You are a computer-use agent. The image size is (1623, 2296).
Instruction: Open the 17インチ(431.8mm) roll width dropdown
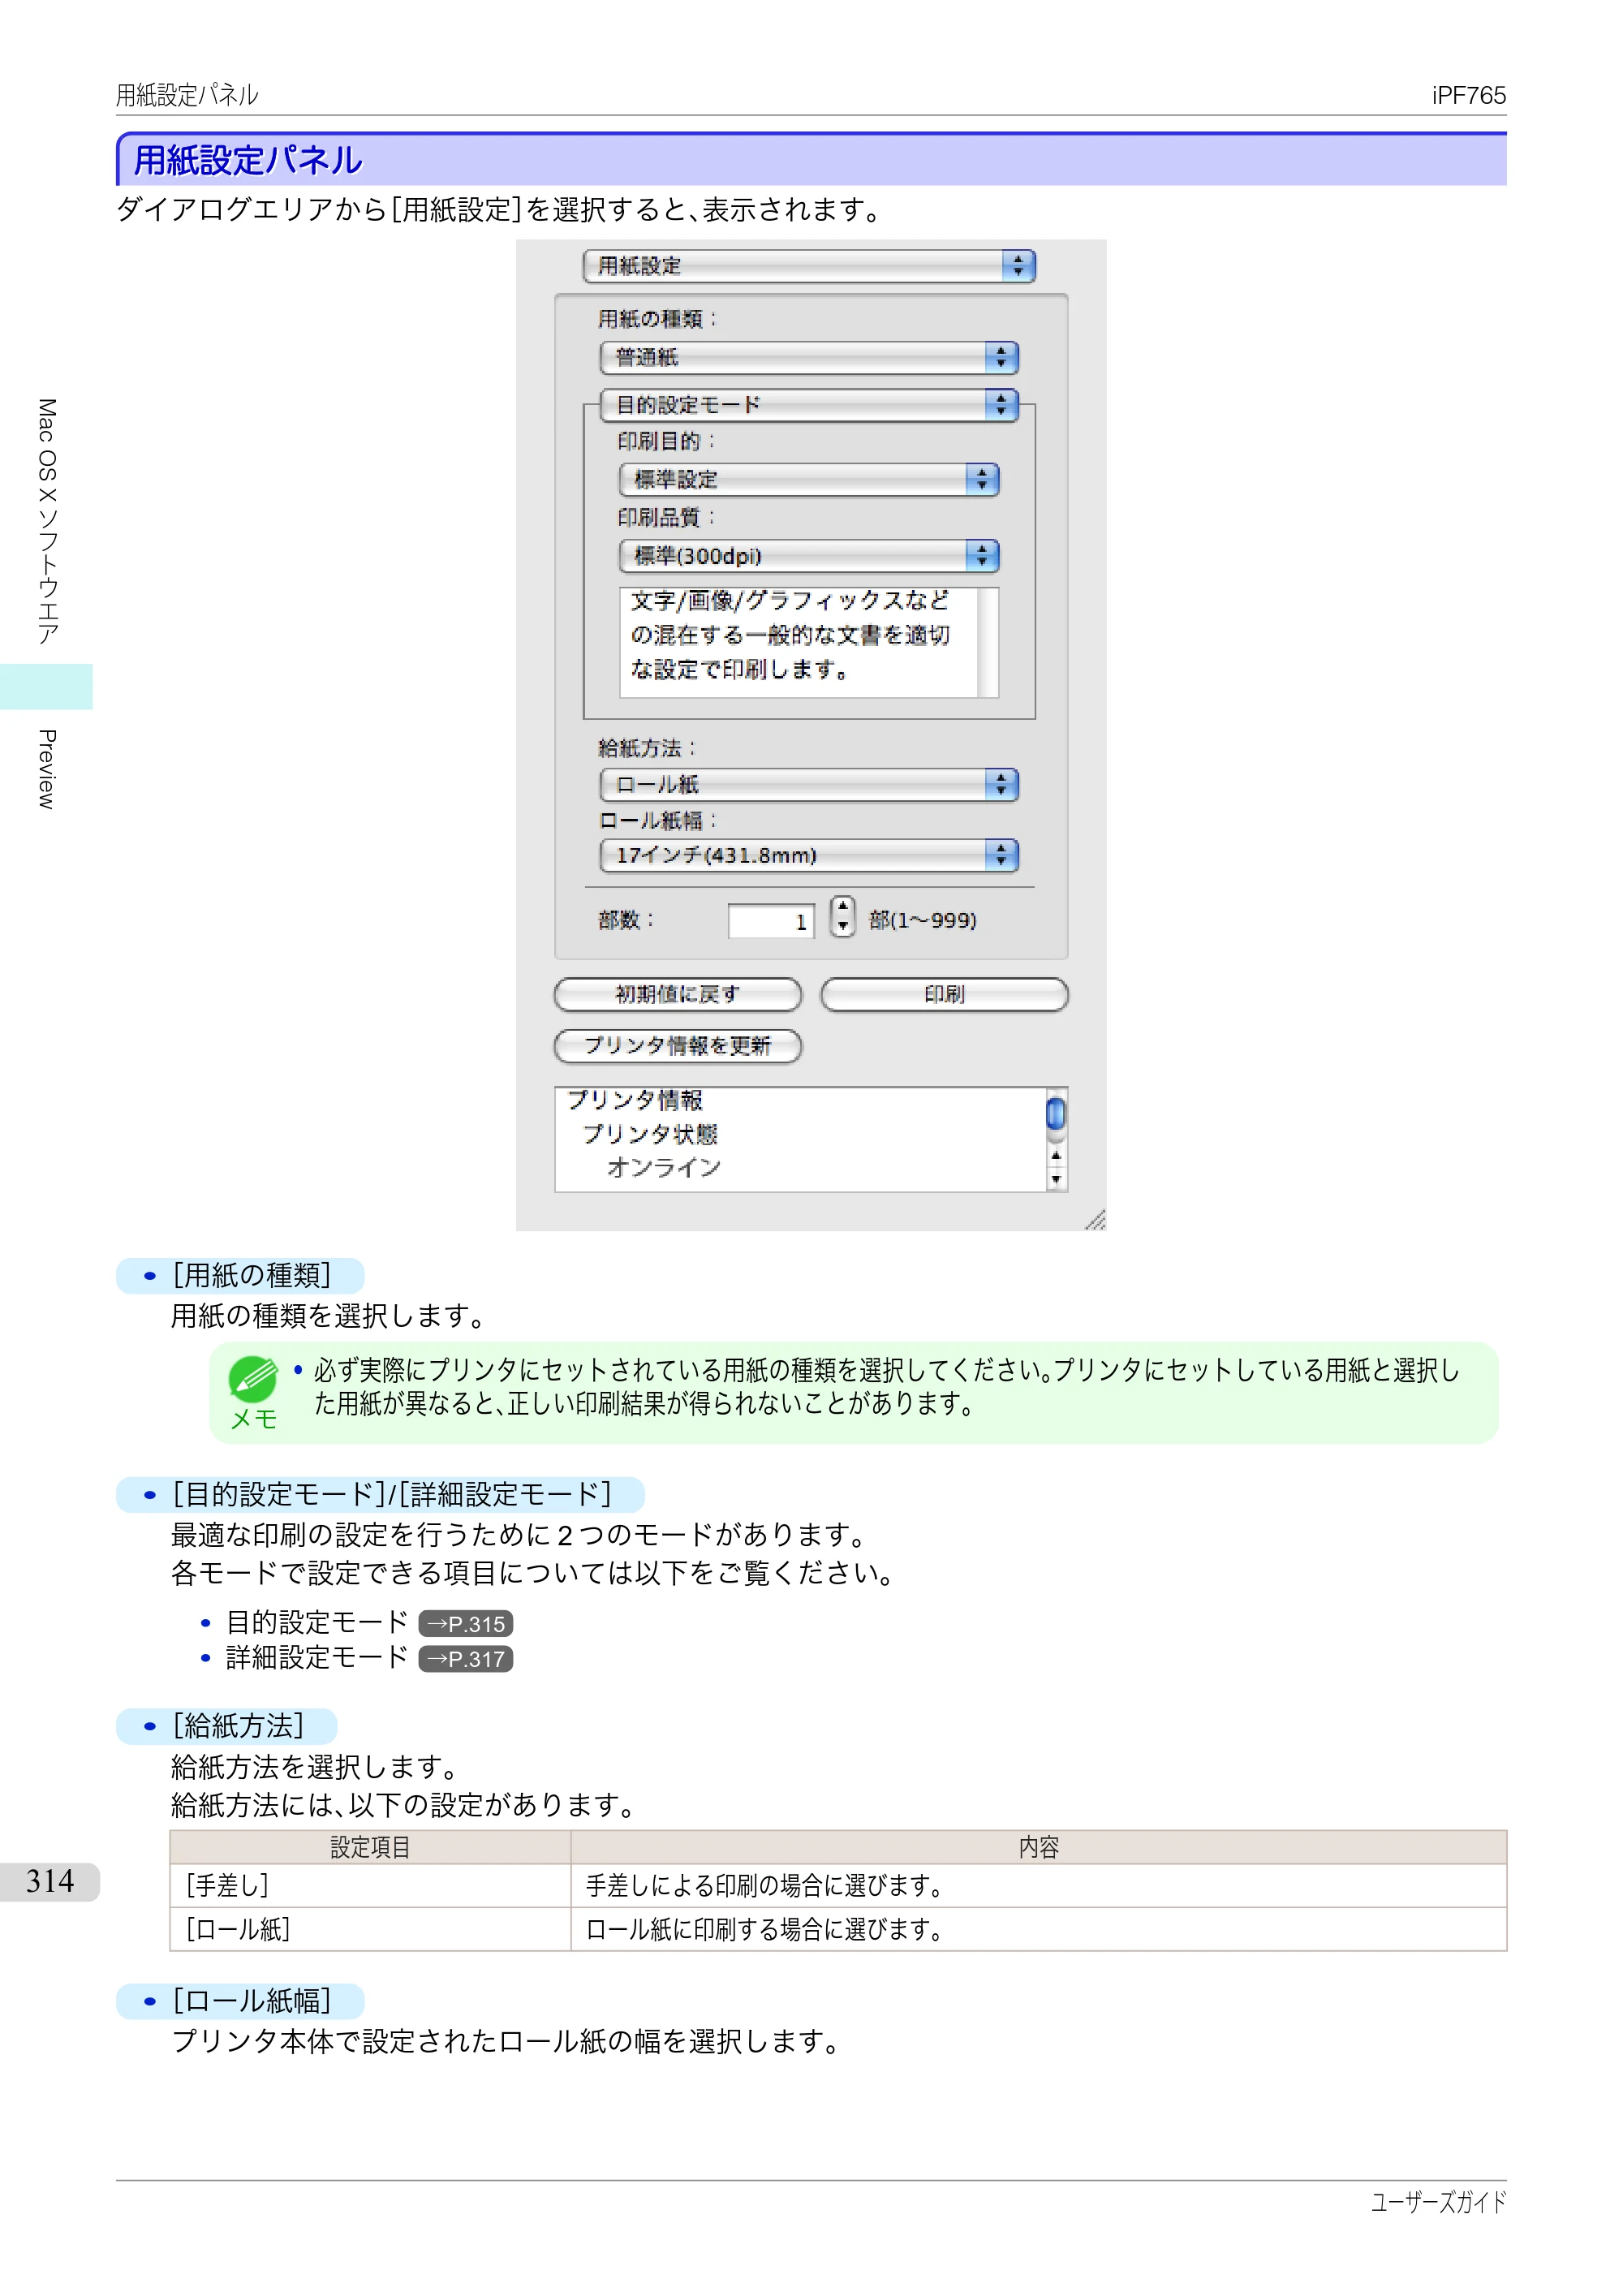click(809, 855)
